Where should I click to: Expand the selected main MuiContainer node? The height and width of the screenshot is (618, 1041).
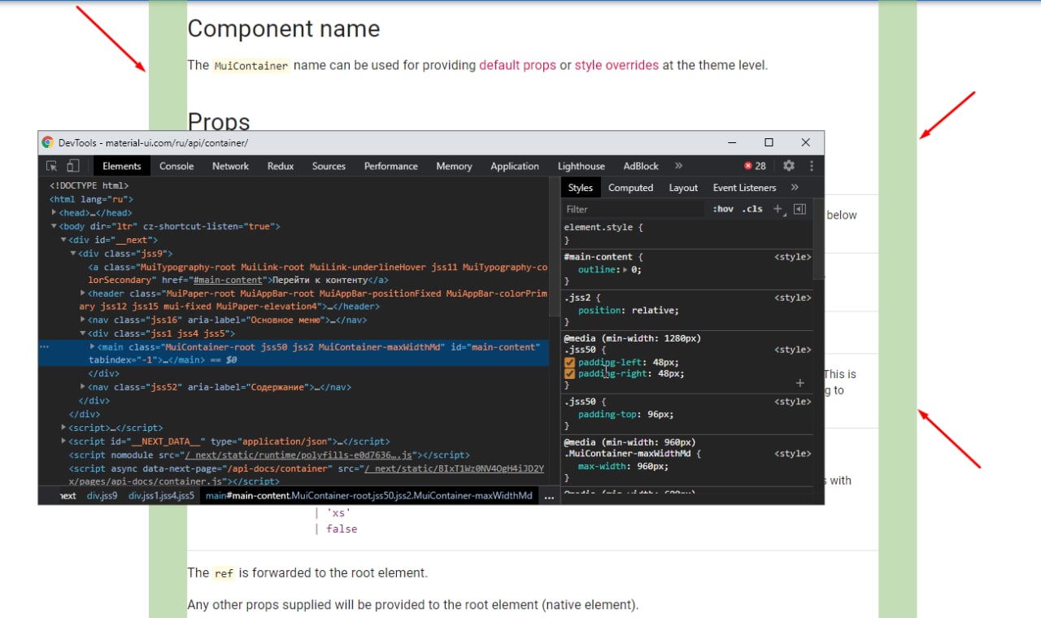pyautogui.click(x=92, y=347)
